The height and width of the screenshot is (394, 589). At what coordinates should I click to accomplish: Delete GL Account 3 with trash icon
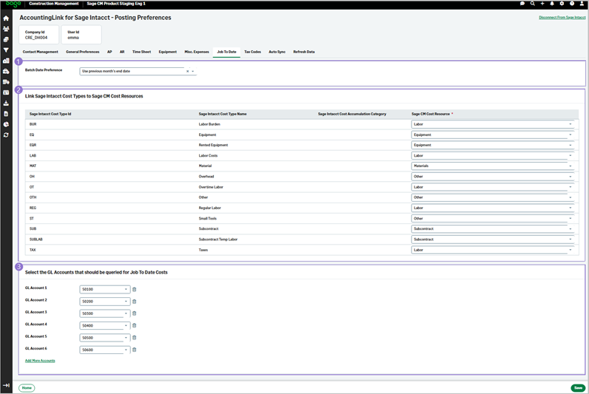tap(134, 313)
